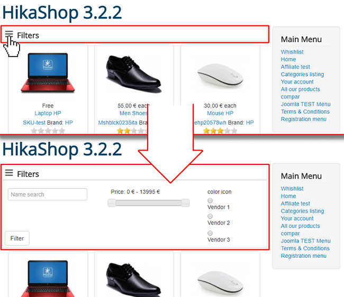Click the red laptop product thumbnail
Image resolution: width=344 pixels, height=297 pixels.
pos(48,73)
